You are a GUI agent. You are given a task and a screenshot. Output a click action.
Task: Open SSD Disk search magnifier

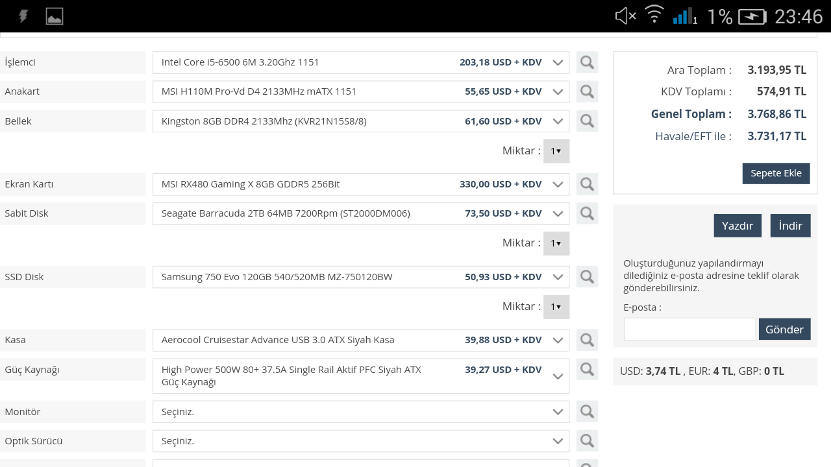pos(587,277)
